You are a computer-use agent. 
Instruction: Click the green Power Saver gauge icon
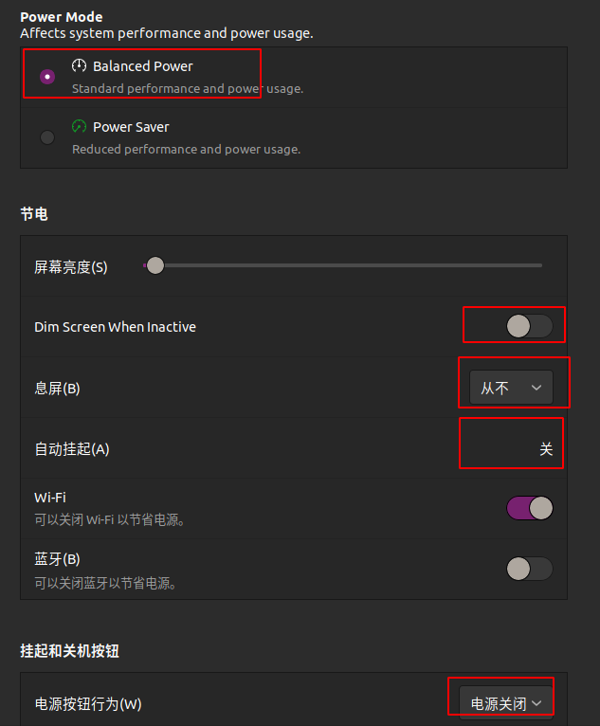pos(79,126)
